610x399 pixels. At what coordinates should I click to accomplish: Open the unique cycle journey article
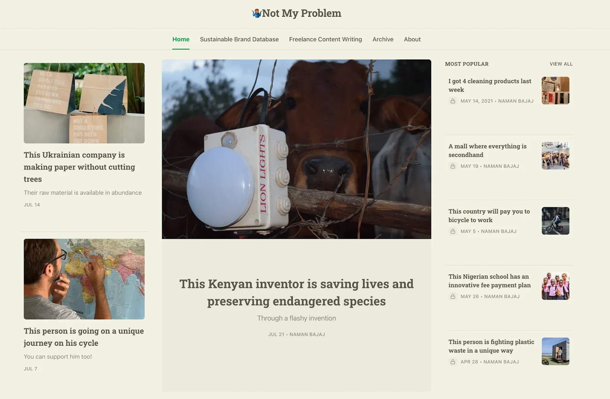84,337
